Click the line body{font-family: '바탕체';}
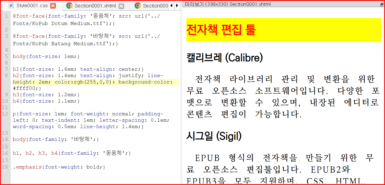The width and height of the screenshot is (385, 185). click(56, 139)
